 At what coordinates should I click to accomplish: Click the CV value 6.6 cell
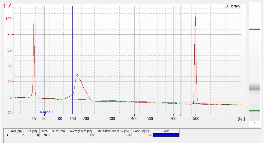click(x=113, y=135)
